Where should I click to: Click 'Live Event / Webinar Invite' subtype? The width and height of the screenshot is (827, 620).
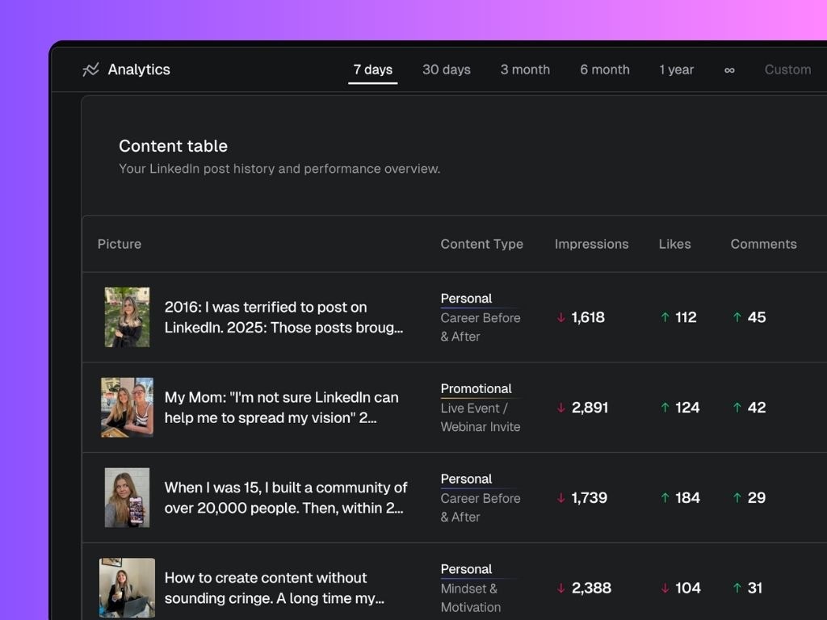point(481,417)
